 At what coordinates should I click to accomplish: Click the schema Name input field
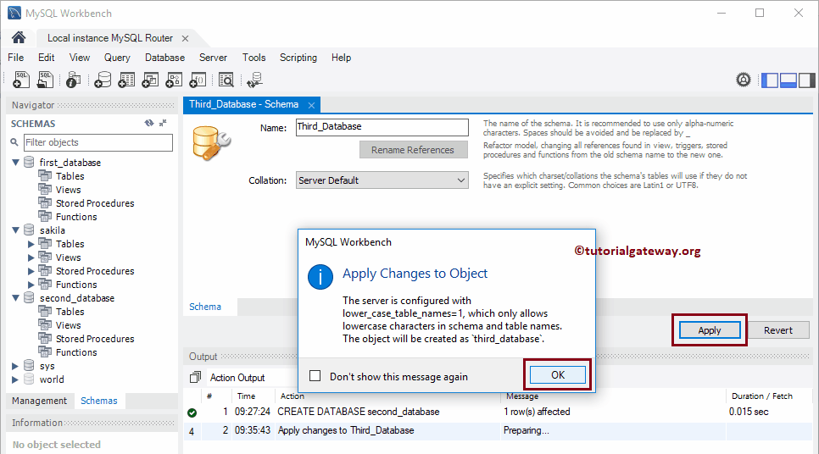pos(382,127)
